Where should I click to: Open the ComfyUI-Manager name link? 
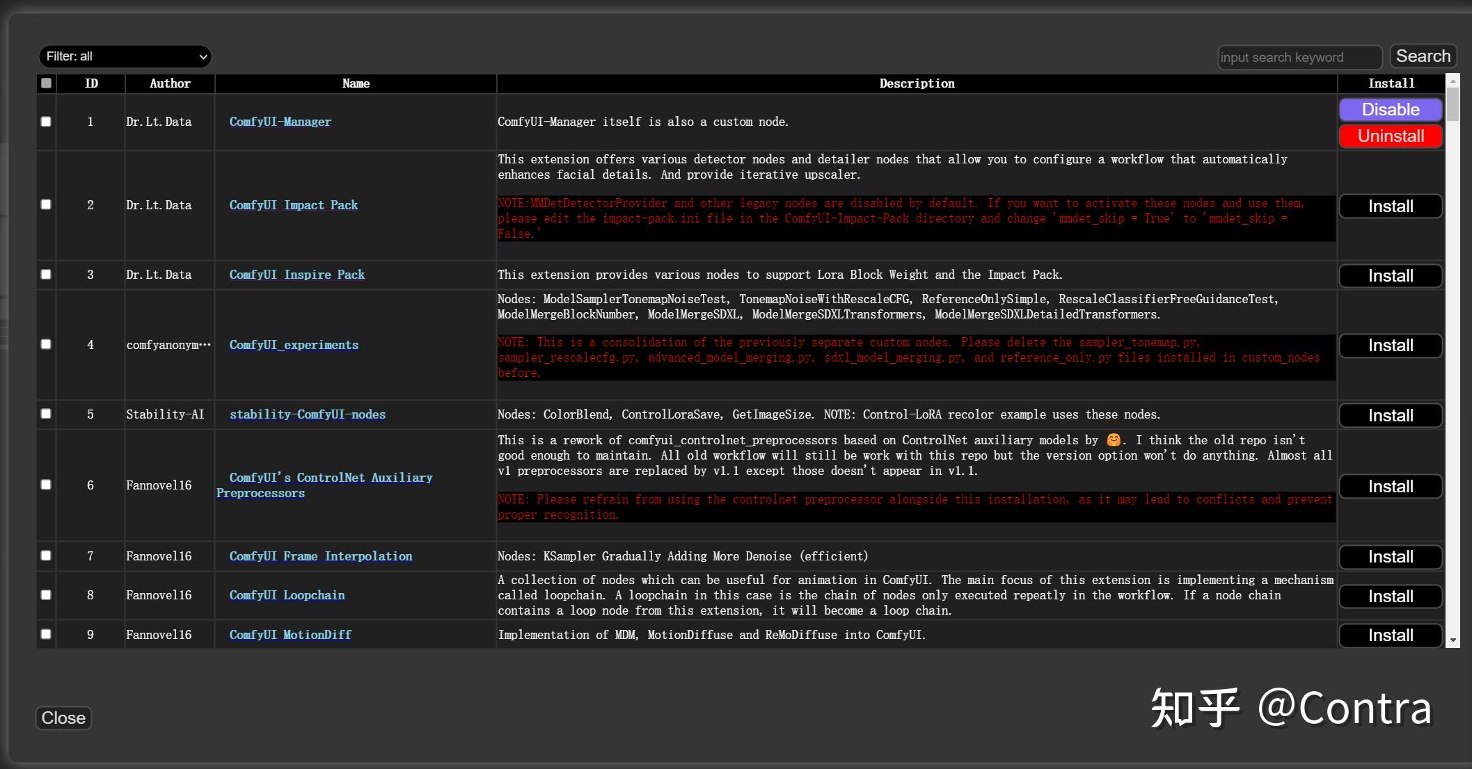tap(280, 122)
